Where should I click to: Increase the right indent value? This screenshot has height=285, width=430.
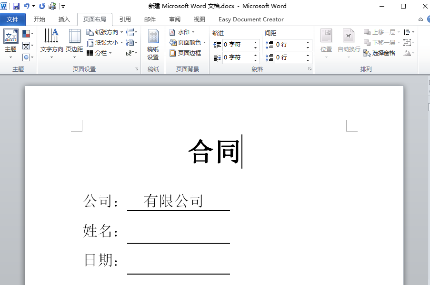click(x=255, y=55)
